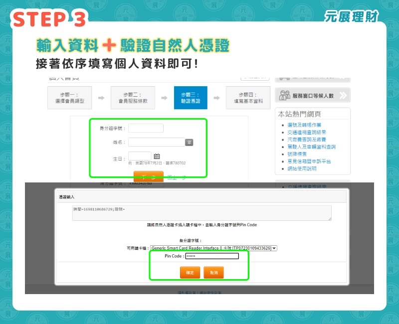Click the double chevron on the service window banner

pyautogui.click(x=343, y=95)
